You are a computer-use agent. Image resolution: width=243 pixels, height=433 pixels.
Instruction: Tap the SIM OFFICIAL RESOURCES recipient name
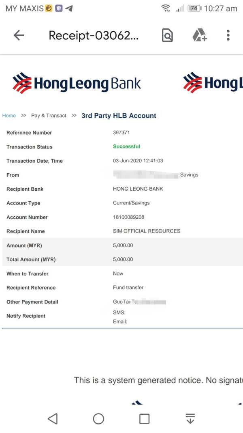(x=147, y=231)
